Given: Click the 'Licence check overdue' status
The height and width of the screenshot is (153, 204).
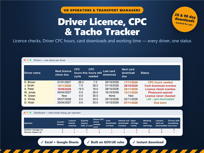Looking at the screenshot, I should click(160, 89).
